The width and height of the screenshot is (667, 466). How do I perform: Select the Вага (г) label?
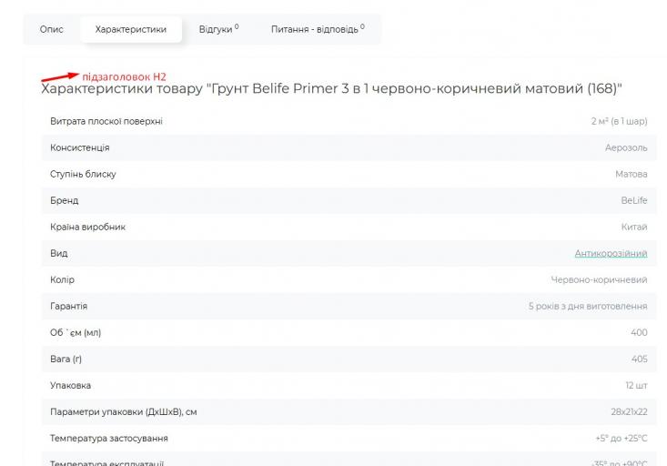click(x=66, y=359)
